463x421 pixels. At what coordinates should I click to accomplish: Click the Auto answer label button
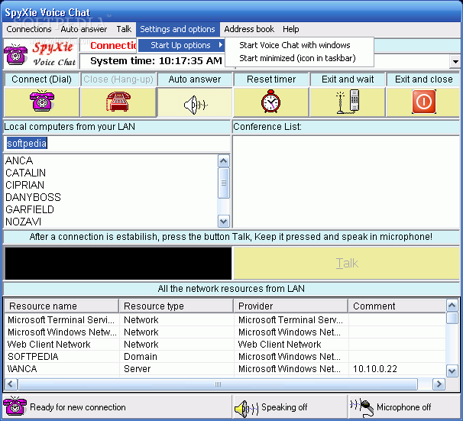click(195, 79)
